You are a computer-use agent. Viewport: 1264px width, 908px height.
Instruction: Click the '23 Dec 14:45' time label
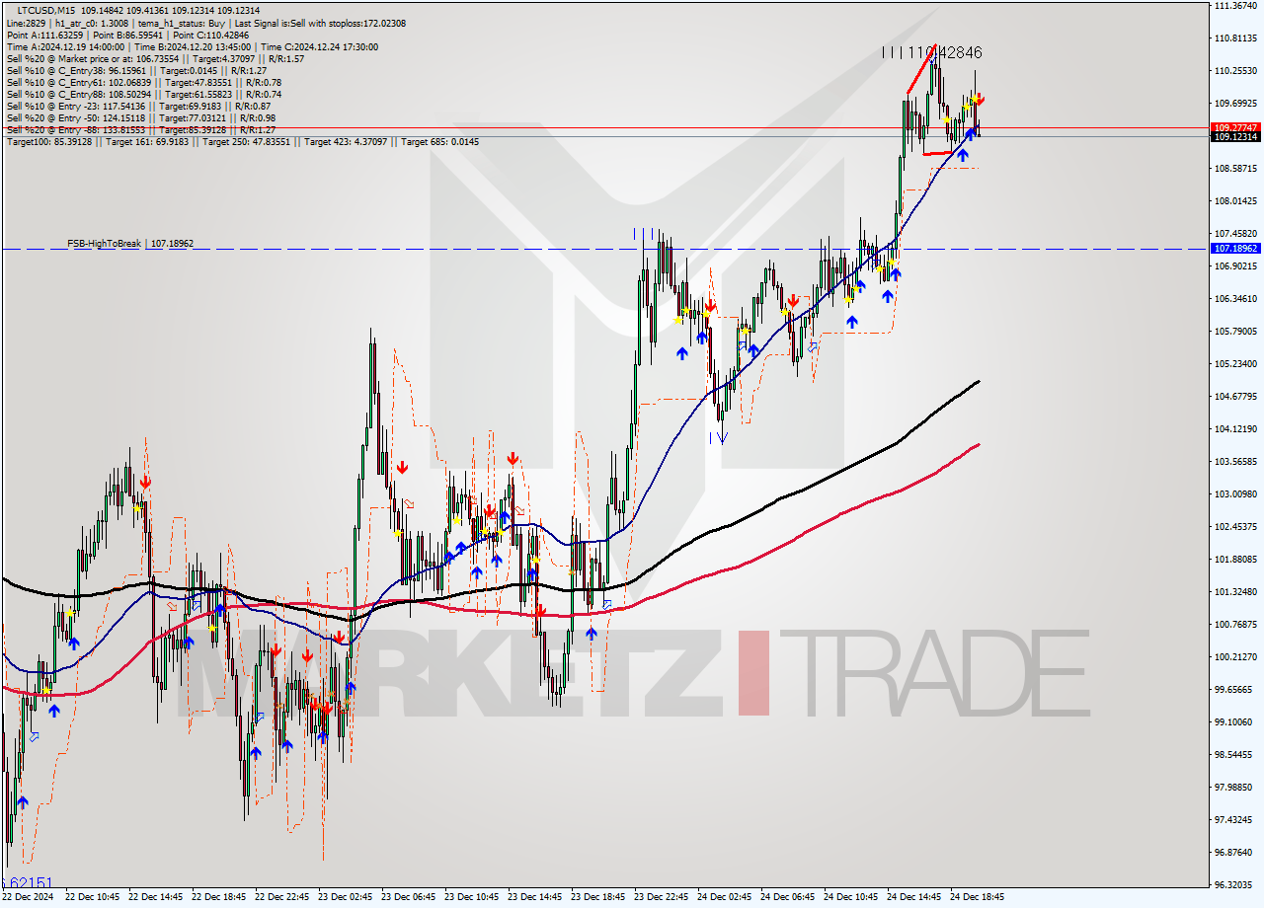point(534,896)
